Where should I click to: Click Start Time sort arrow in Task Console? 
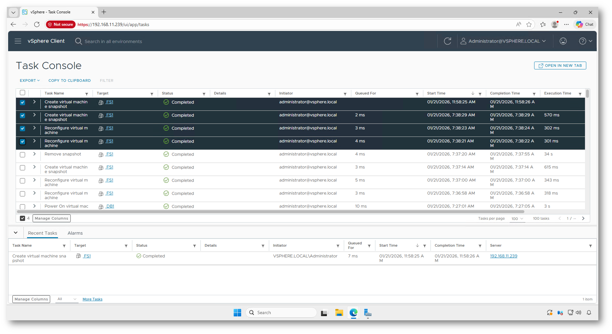tap(473, 94)
